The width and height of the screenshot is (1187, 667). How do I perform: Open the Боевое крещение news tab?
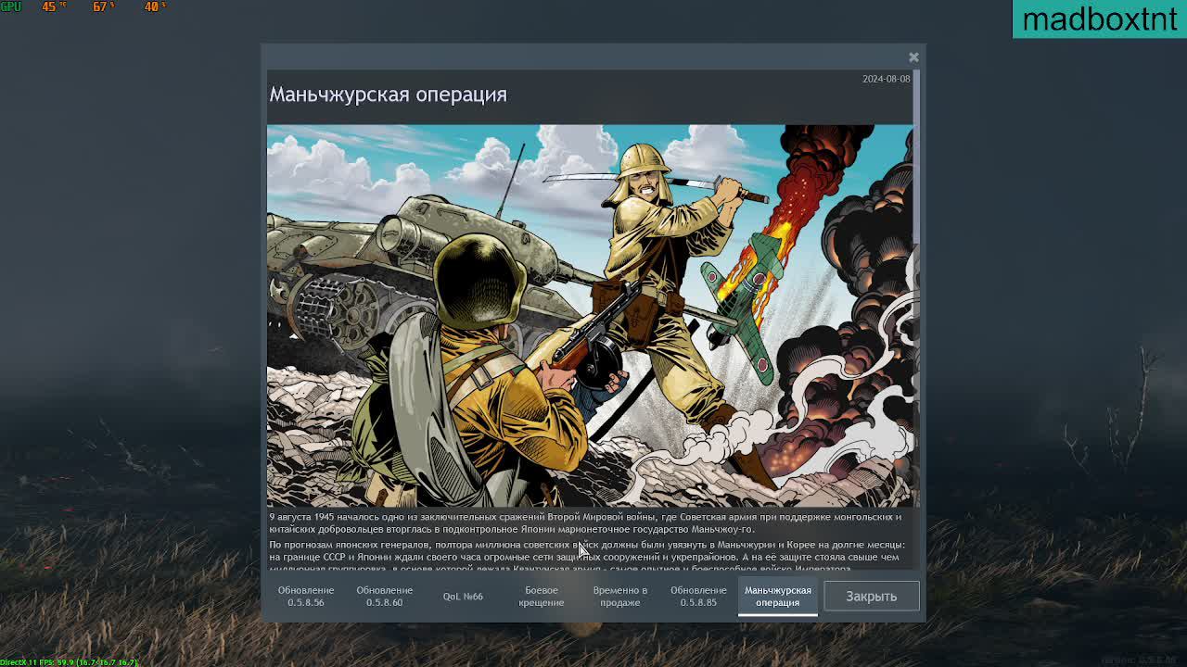[542, 597]
